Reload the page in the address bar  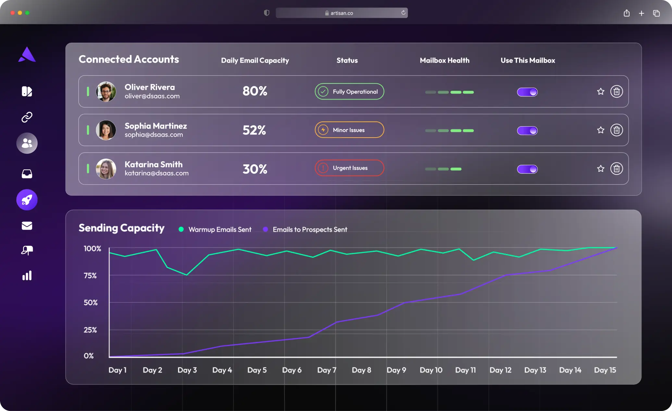coord(403,13)
